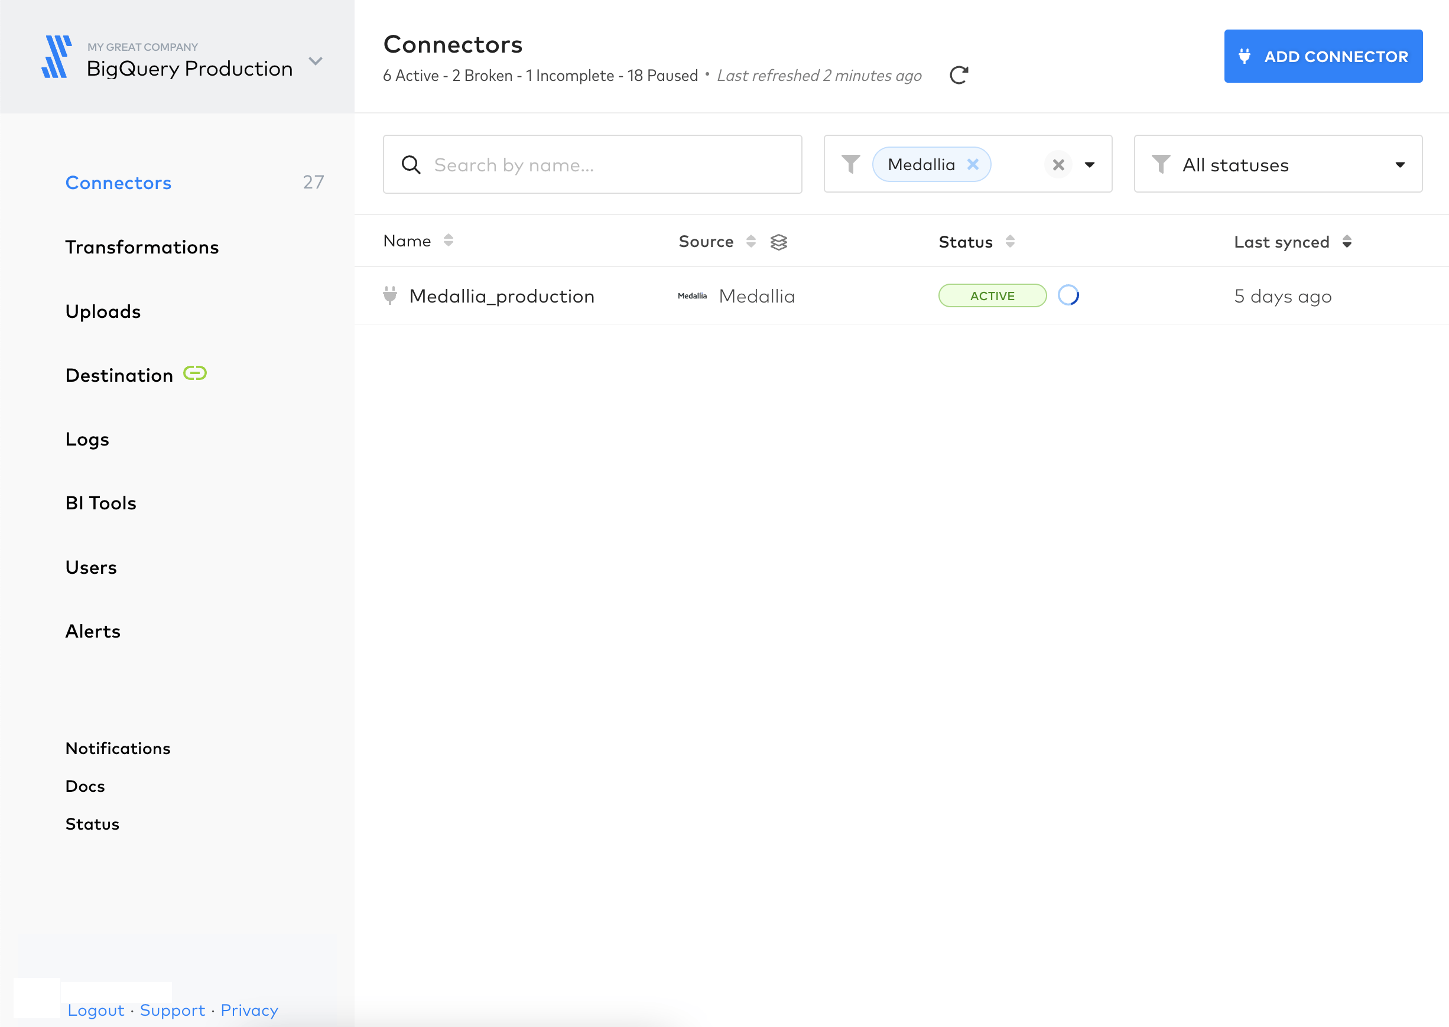Click the Status column header
Image resolution: width=1449 pixels, height=1027 pixels.
[965, 242]
